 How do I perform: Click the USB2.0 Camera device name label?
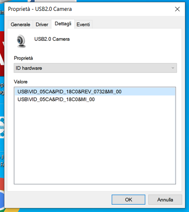coord(52,39)
